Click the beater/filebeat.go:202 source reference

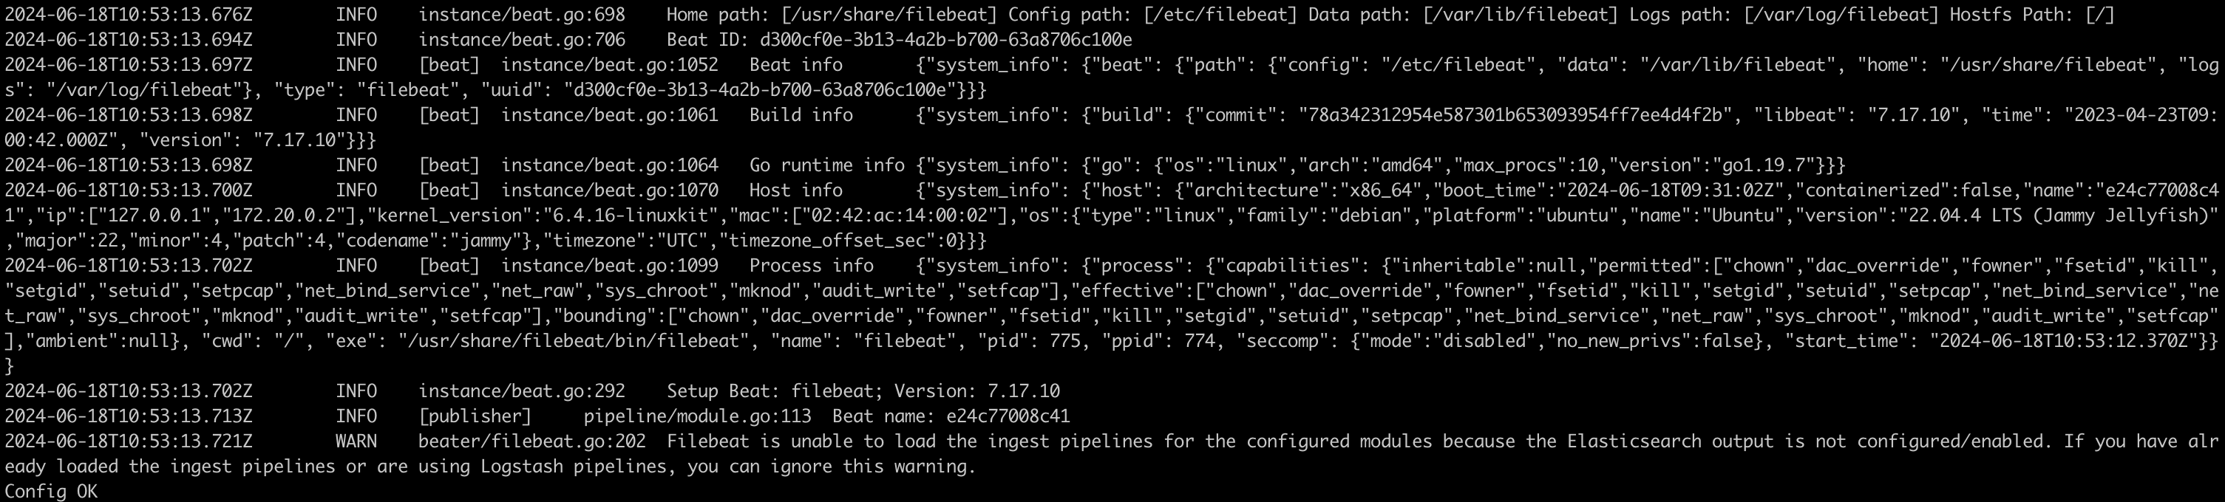[532, 441]
